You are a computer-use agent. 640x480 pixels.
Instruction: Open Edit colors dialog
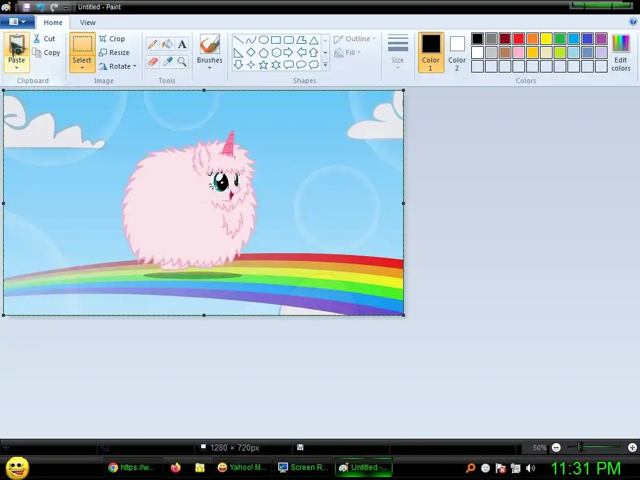621,52
